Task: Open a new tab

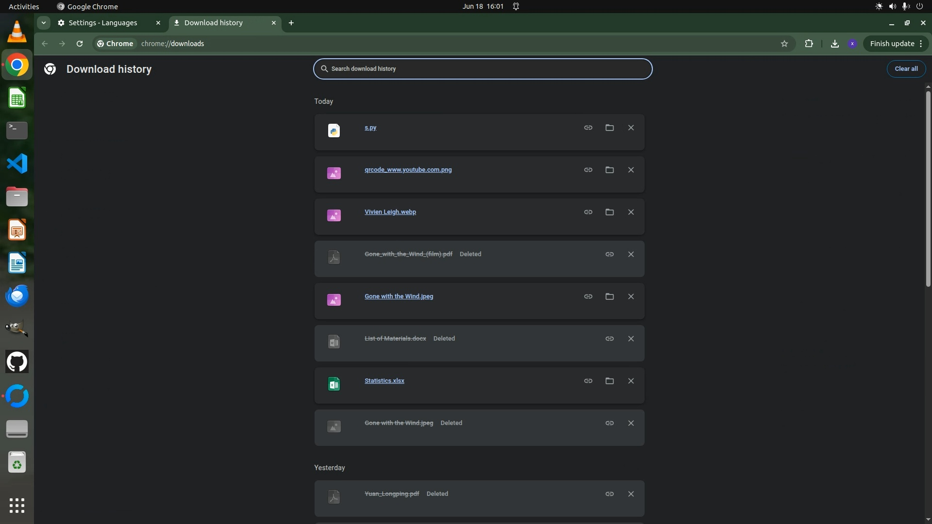Action: (291, 23)
